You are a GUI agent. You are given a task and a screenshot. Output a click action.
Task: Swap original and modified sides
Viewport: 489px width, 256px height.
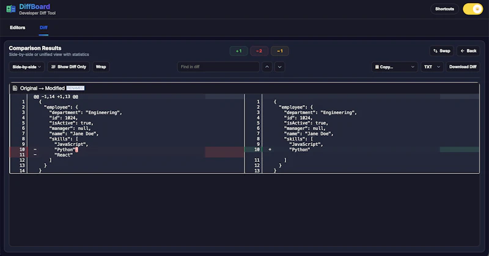point(441,51)
